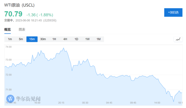Choose the 4H chart interval
The height and width of the screenshot is (108, 186).
tap(65, 39)
